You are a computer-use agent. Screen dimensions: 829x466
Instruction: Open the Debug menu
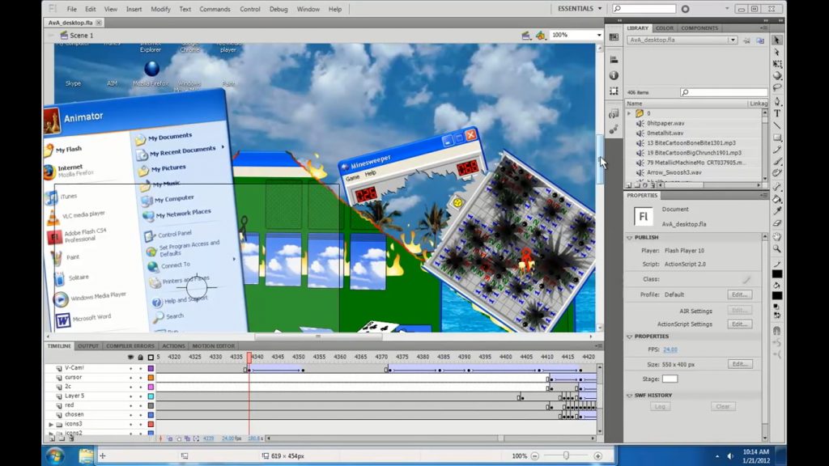tap(278, 9)
